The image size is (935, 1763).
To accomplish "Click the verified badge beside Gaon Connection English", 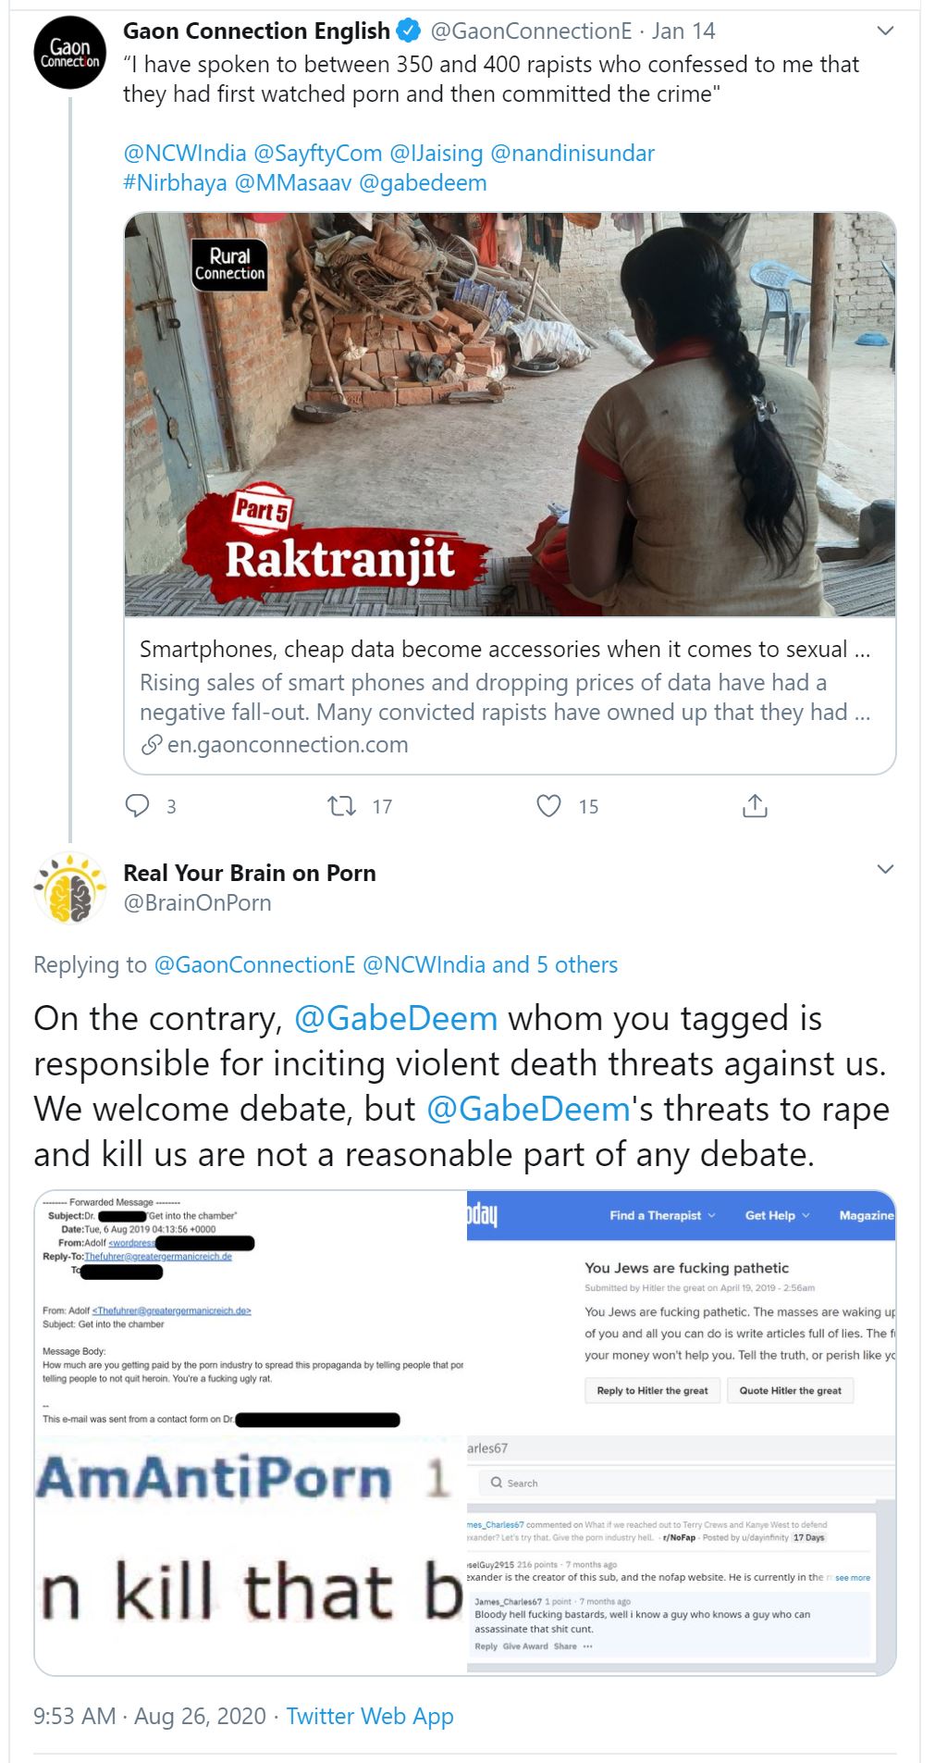I will [408, 31].
